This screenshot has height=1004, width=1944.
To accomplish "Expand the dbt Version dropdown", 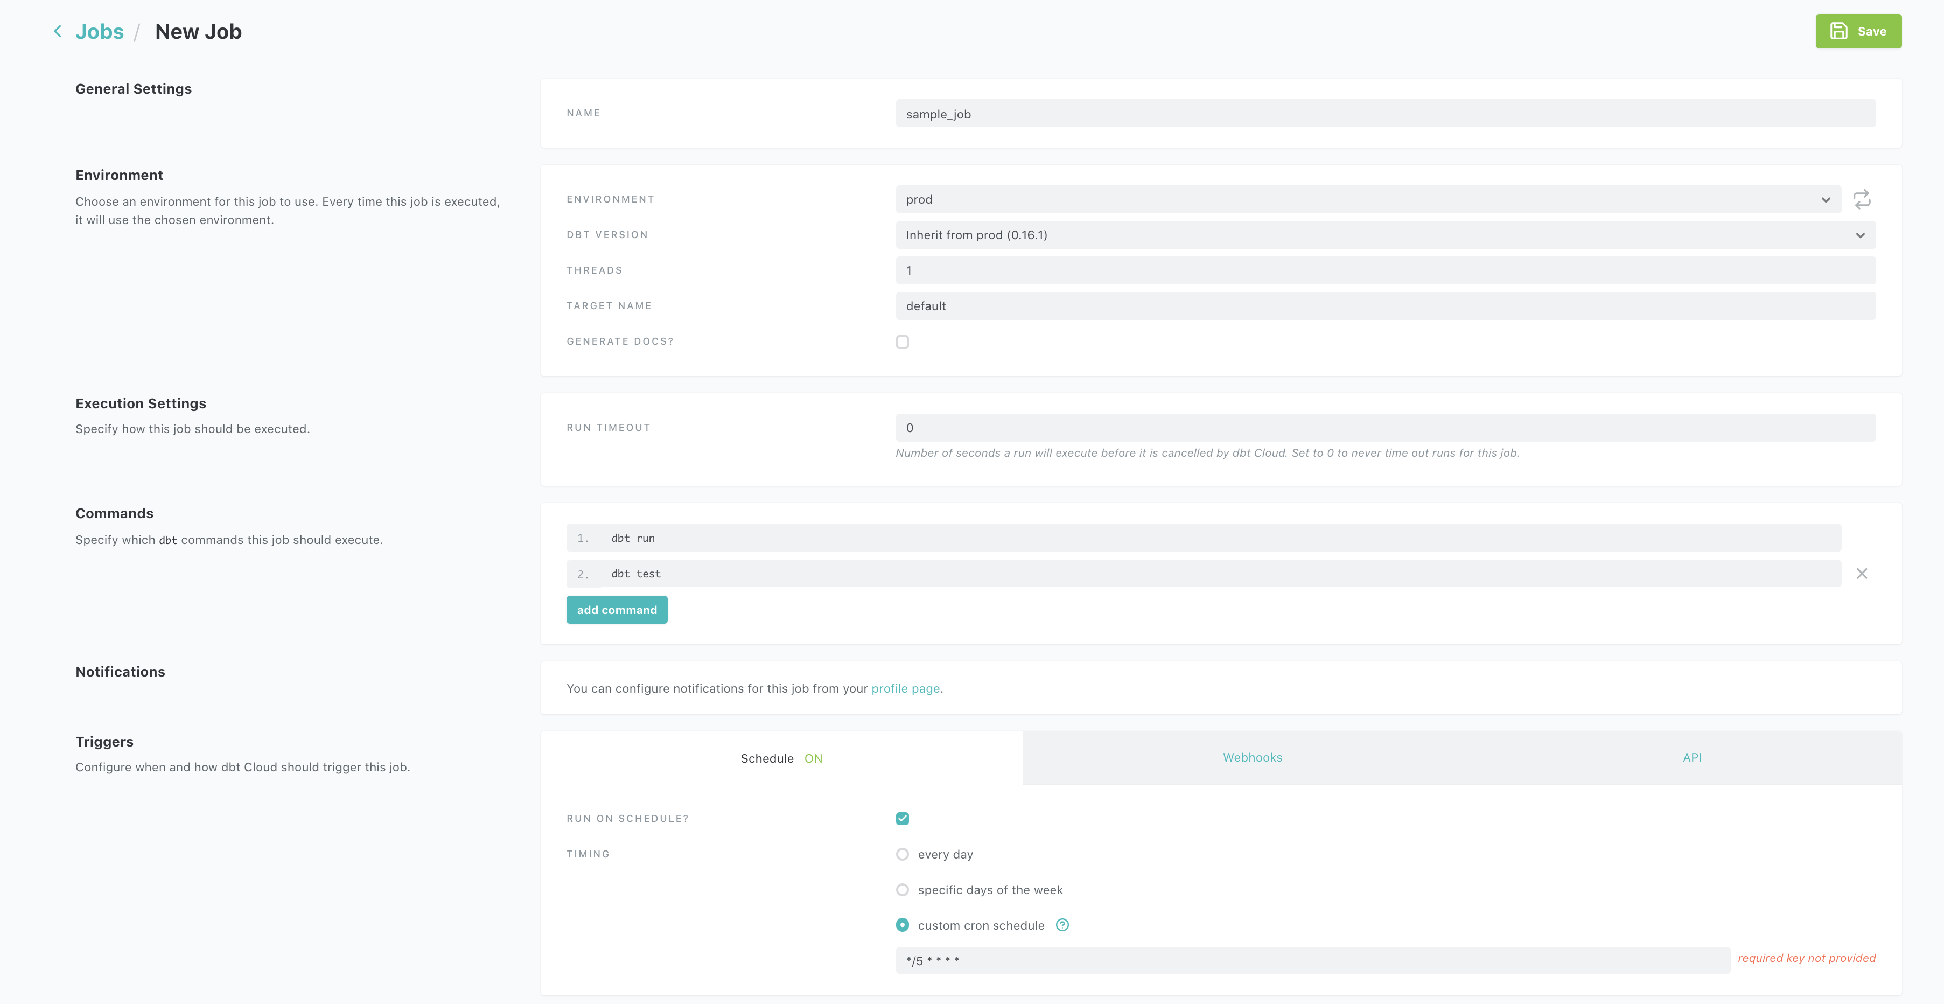I will pos(1384,235).
